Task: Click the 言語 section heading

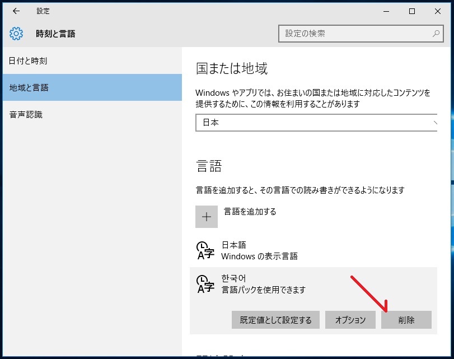Action: (209, 166)
